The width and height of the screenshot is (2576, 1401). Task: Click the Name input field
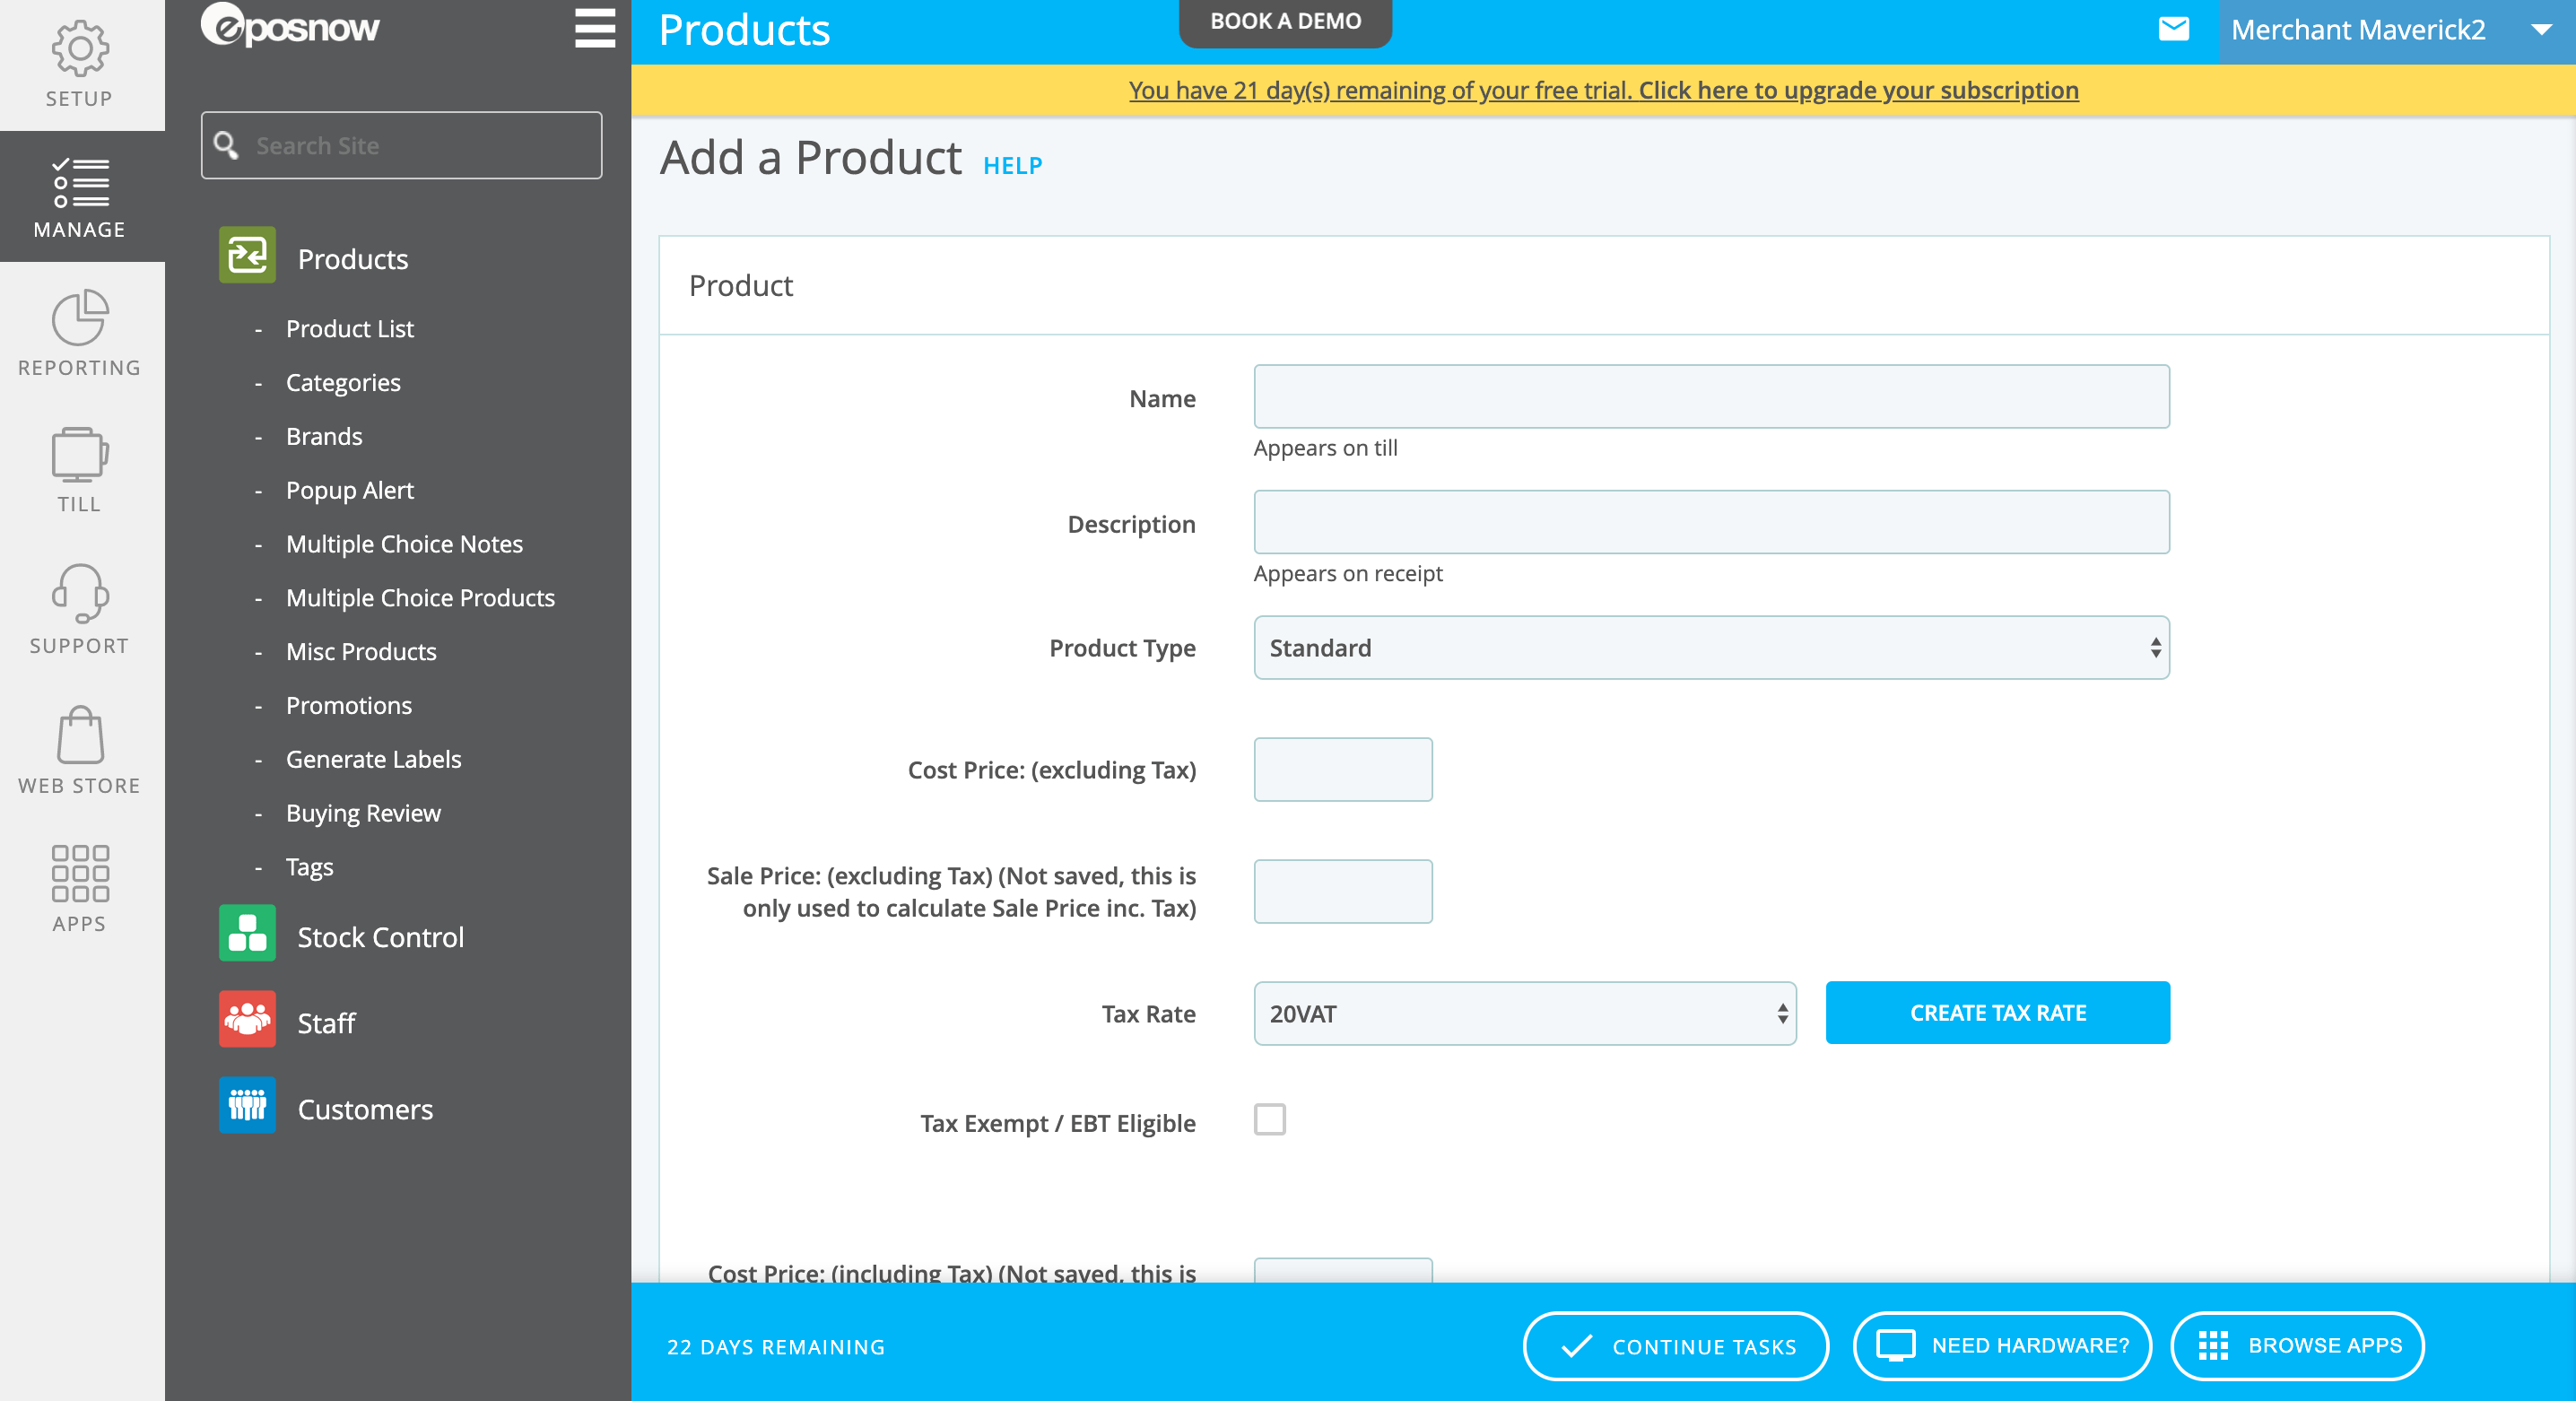coord(1710,396)
